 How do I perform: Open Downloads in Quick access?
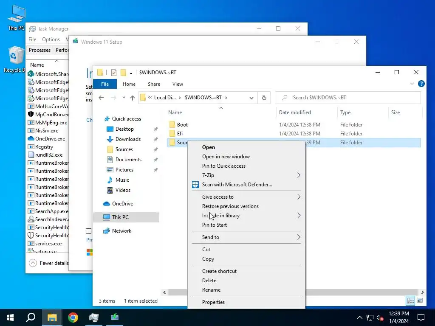click(x=128, y=139)
